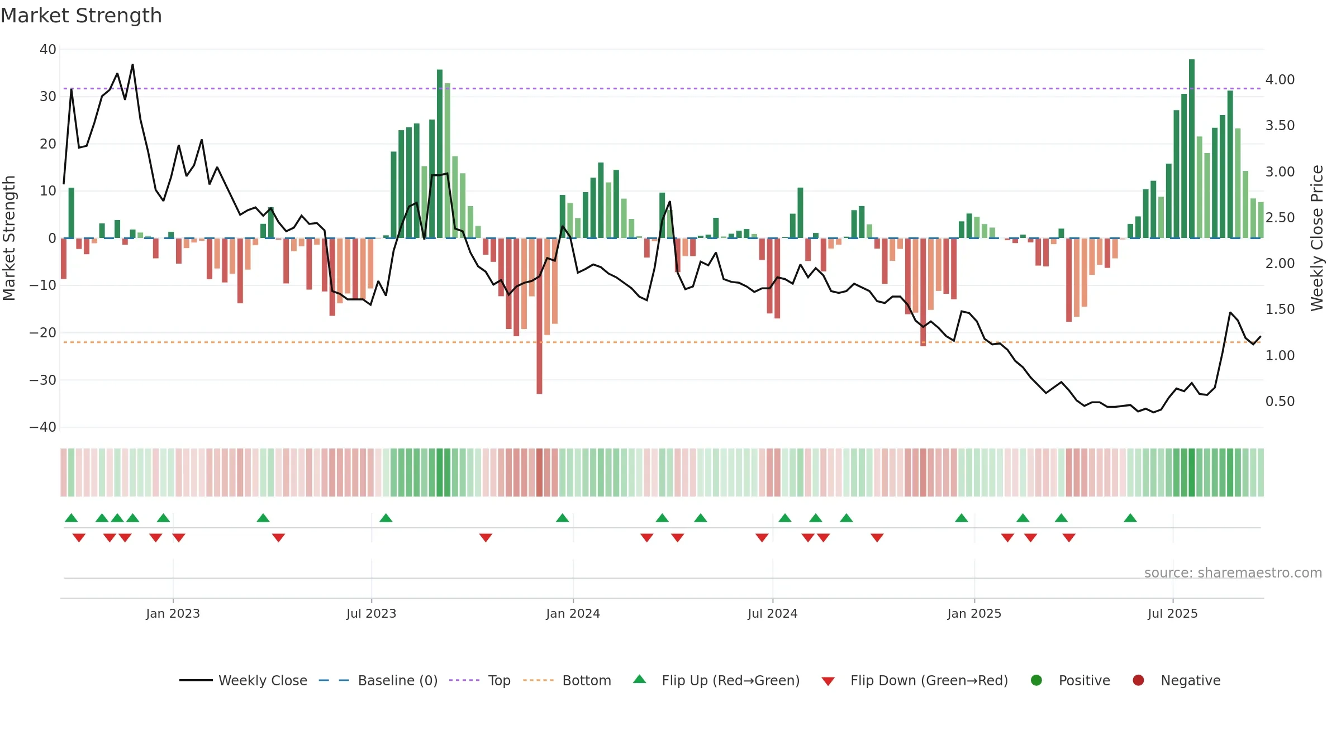The width and height of the screenshot is (1341, 754).
Task: Click the Market Strength vertical axis title
Action: pyautogui.click(x=9, y=238)
